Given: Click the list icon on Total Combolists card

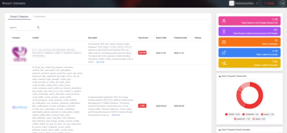Looking at the screenshot, I should (224, 42).
